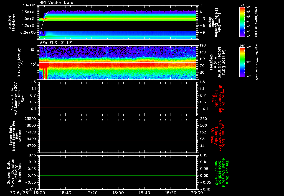Image resolution: width=284 pixels, height=196 pixels.
Task: Click the '23500' scanner position tick
Action: point(30,118)
